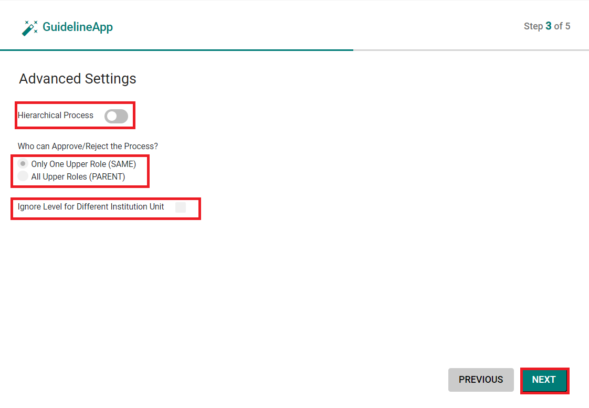
Task: Click the Ignore Level for Different Institution Unit label
Action: pyautogui.click(x=91, y=207)
